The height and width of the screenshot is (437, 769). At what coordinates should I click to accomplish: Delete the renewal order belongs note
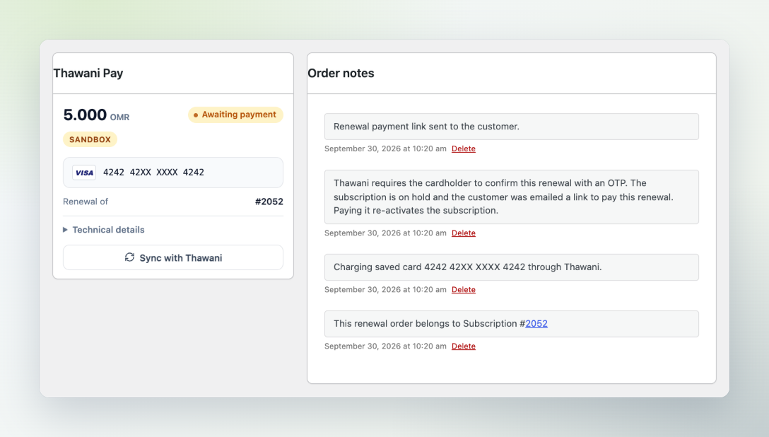pos(464,346)
